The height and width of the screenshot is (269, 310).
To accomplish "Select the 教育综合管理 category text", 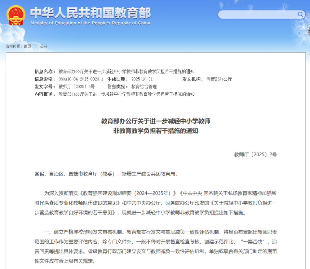I will (145, 86).
